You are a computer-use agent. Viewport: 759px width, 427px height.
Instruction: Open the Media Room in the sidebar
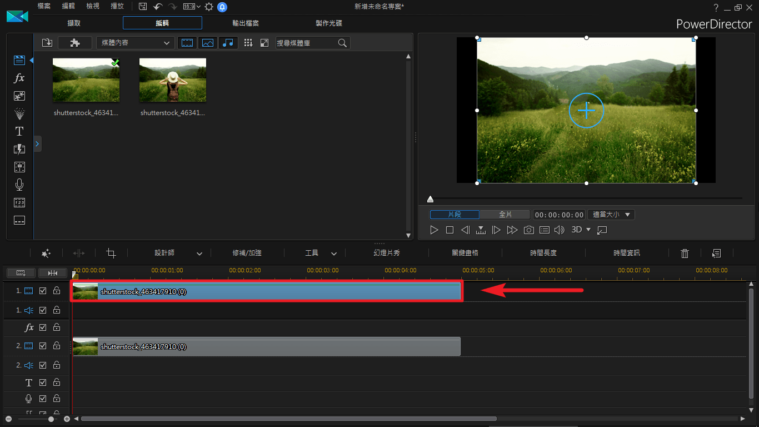[19, 60]
